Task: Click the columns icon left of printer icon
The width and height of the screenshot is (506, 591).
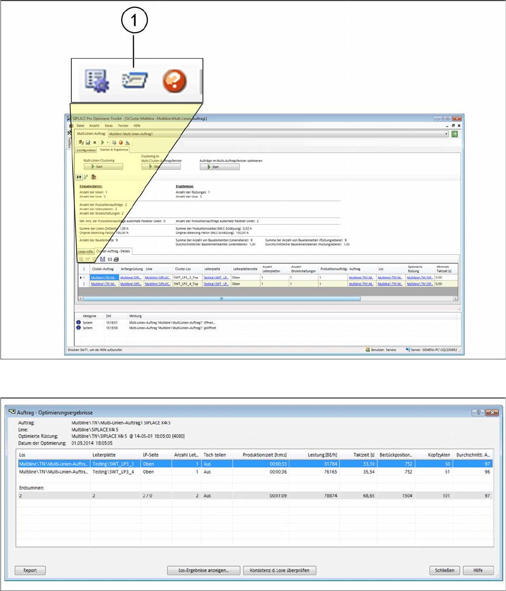Action: [x=110, y=259]
